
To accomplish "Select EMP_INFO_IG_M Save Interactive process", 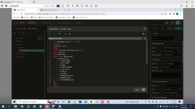I will (32, 51).
